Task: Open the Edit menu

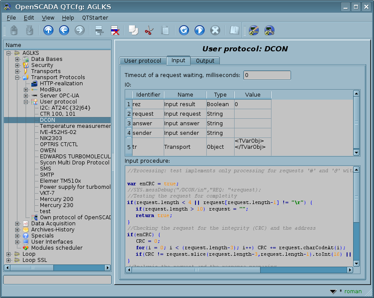Action: coord(29,18)
